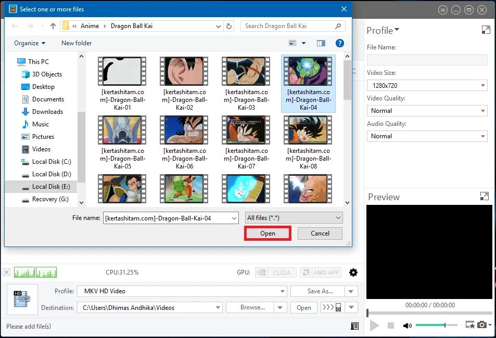Open Videos in navigation pane
The width and height of the screenshot is (496, 338).
pyautogui.click(x=35, y=149)
